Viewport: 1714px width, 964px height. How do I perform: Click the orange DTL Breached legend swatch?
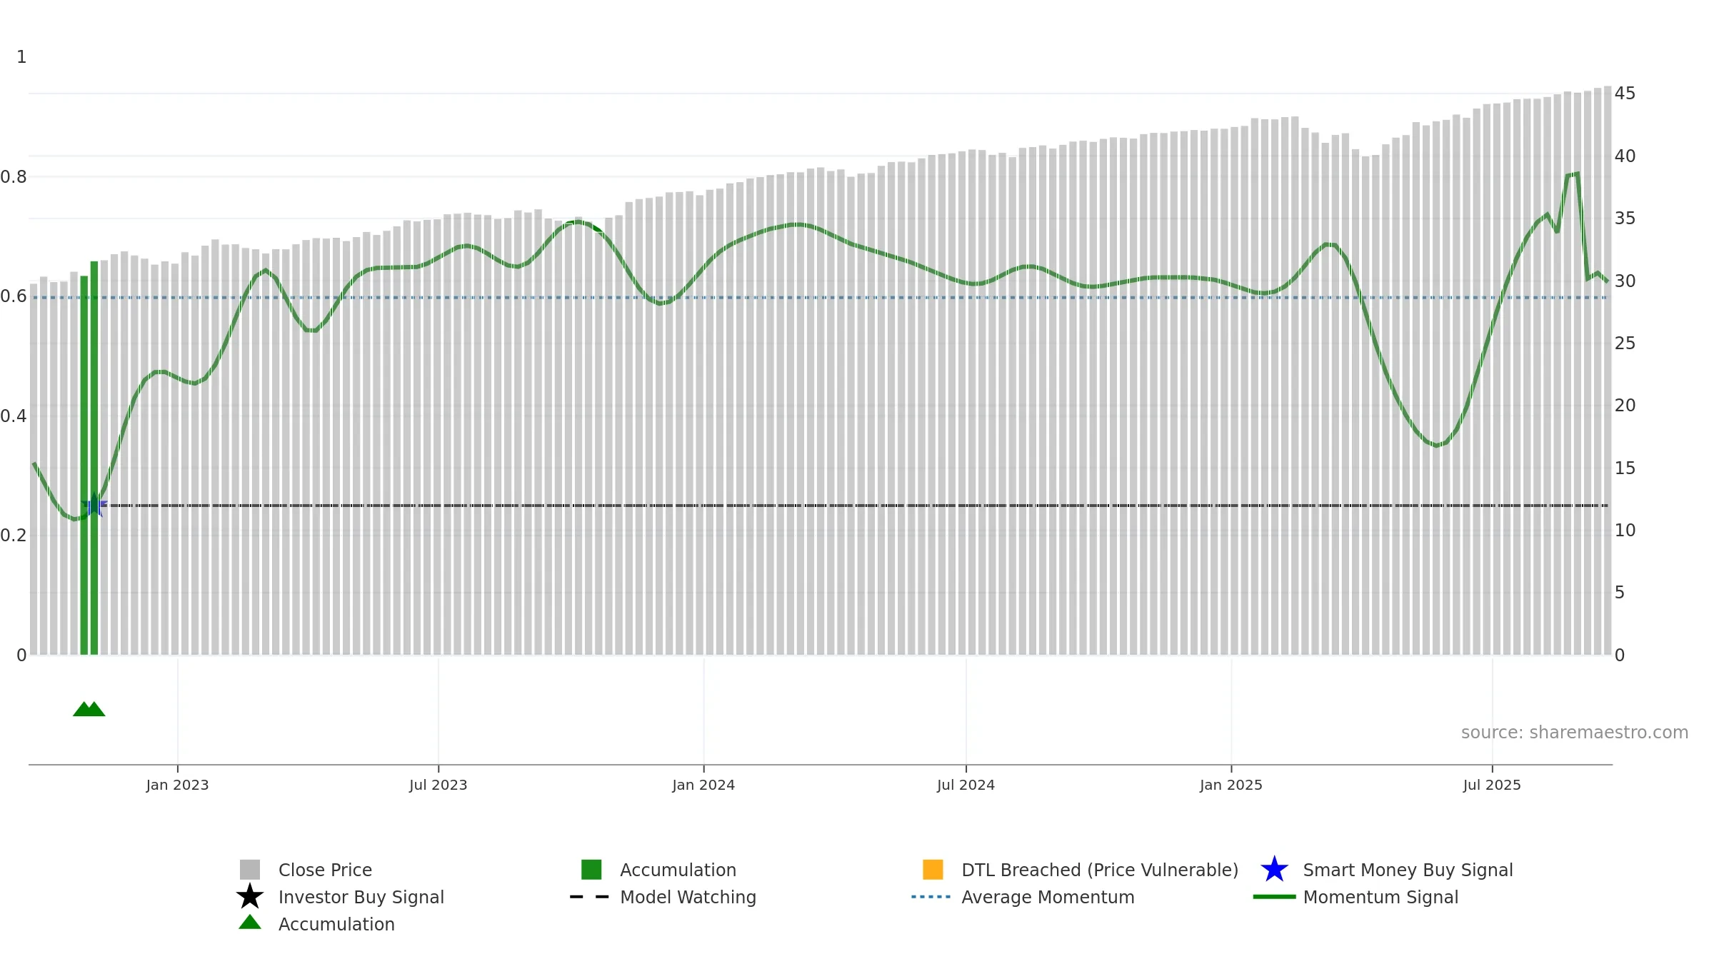(x=933, y=869)
